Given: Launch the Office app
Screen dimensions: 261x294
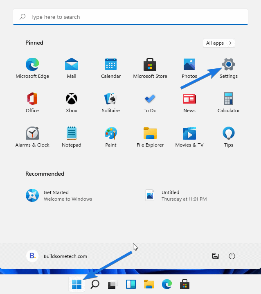Looking at the screenshot, I should tap(32, 102).
